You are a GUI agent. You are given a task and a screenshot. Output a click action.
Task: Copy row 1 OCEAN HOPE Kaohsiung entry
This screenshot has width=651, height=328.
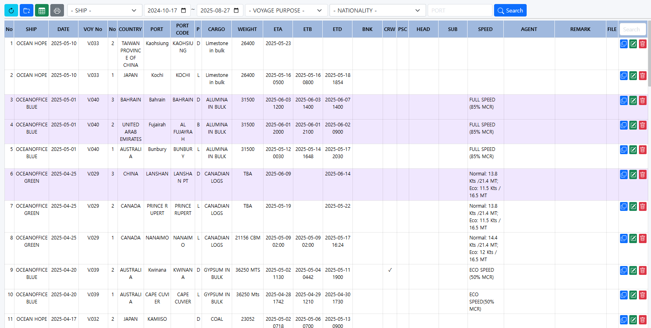click(x=624, y=44)
